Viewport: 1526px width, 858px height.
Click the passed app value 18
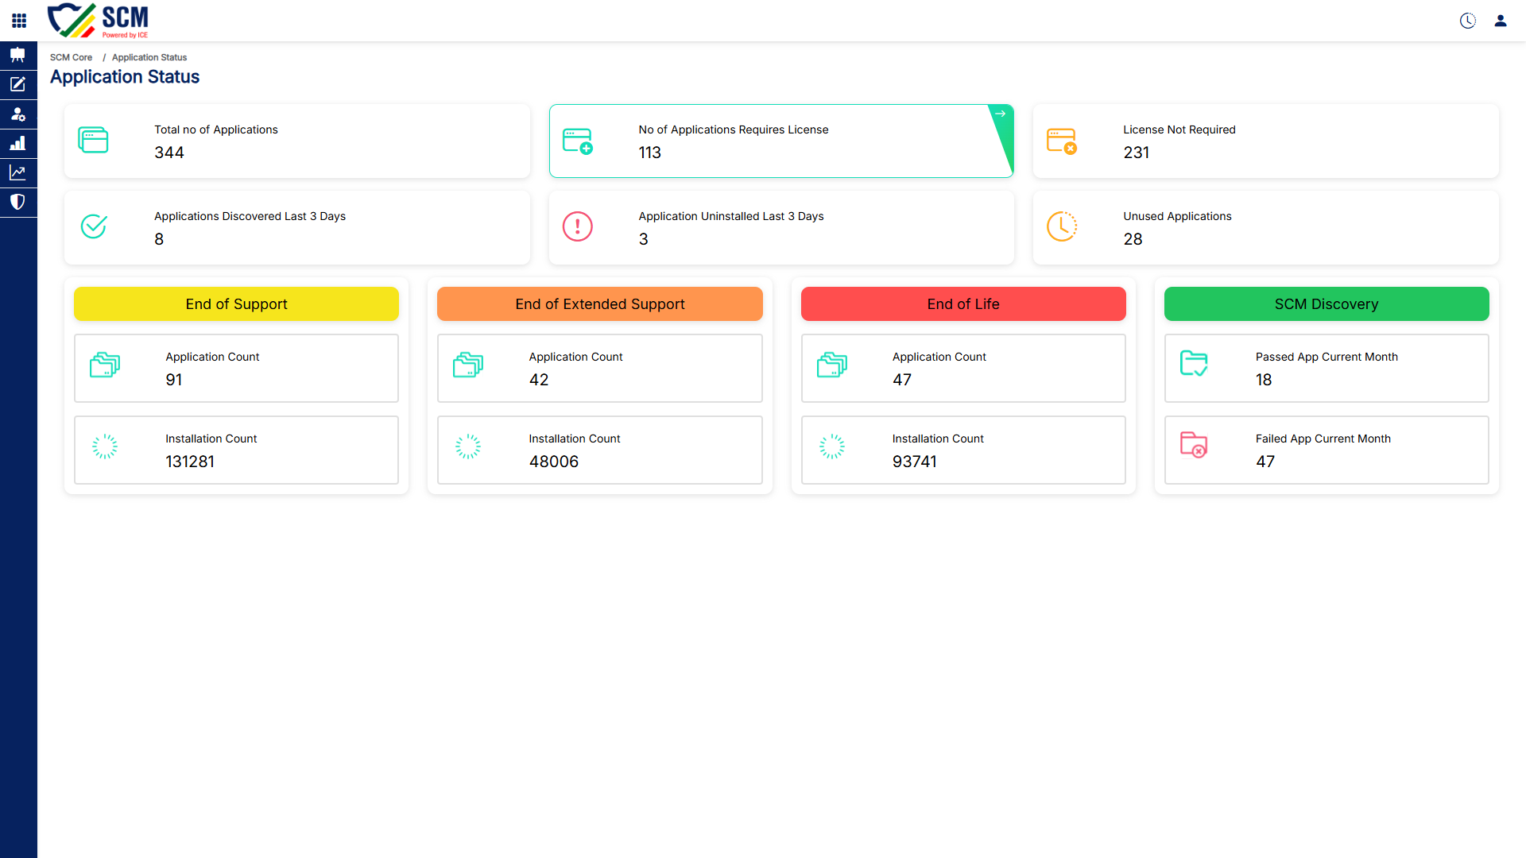(x=1264, y=380)
